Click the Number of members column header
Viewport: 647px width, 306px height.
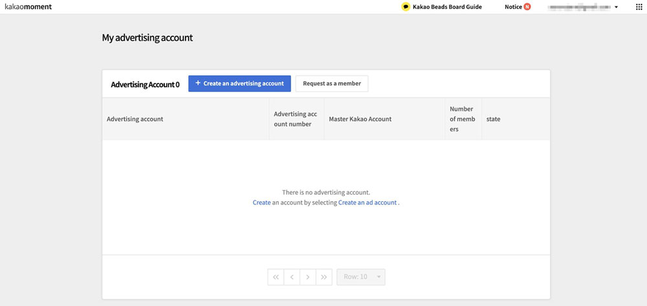tap(462, 119)
